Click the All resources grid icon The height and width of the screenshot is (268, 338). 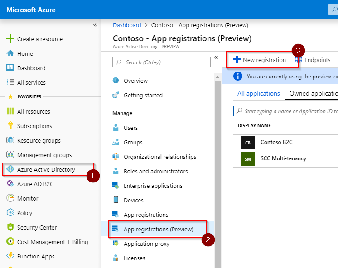tap(10, 111)
